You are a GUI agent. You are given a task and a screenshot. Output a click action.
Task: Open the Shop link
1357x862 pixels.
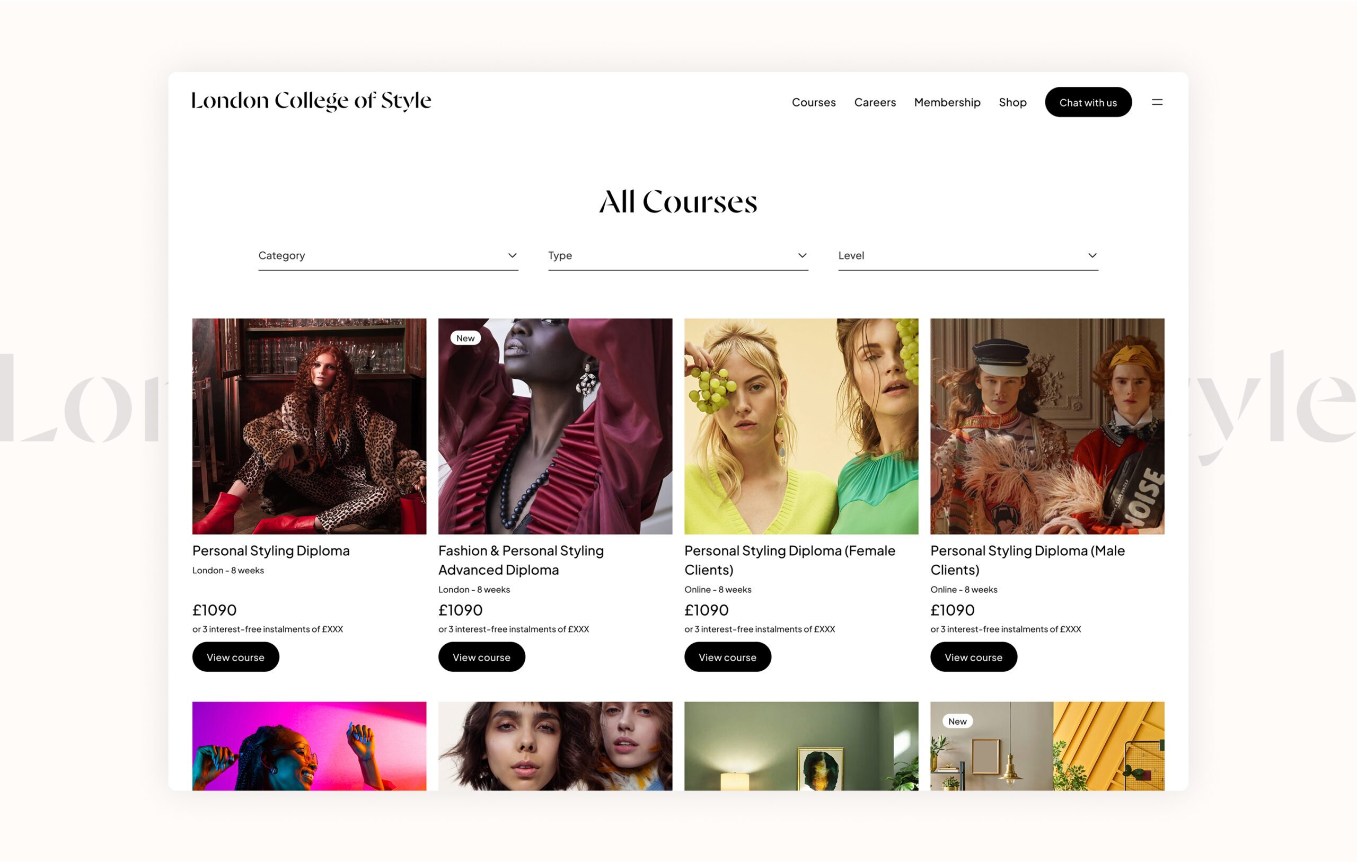click(x=1012, y=102)
